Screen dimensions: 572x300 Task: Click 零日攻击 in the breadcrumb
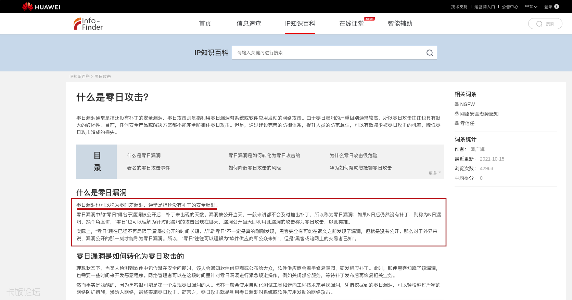click(103, 77)
